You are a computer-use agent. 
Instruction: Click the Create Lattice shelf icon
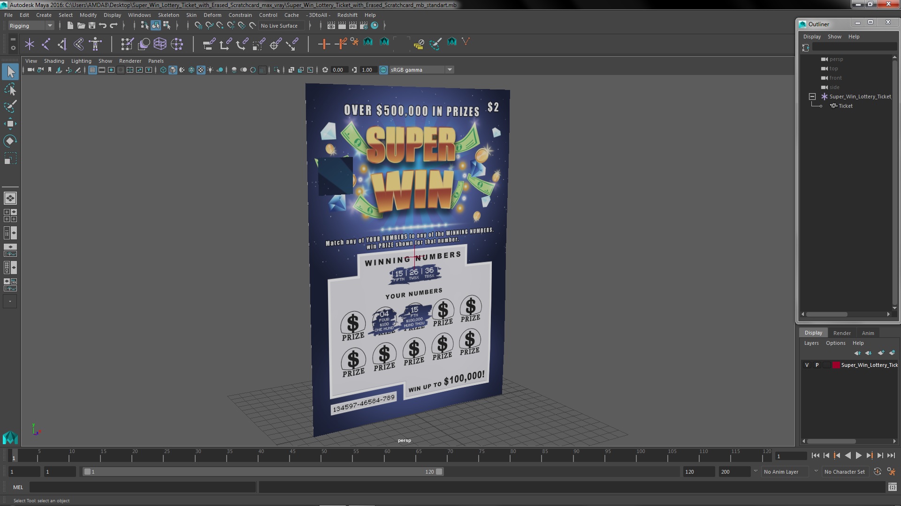point(160,44)
